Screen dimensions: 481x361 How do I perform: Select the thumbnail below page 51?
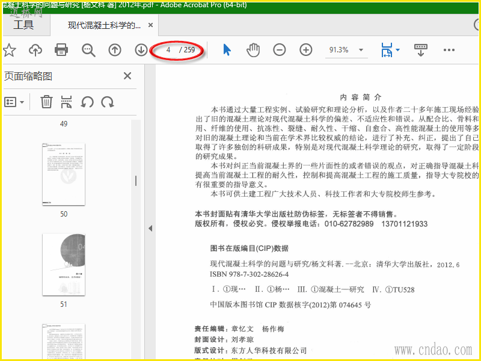[64, 341]
